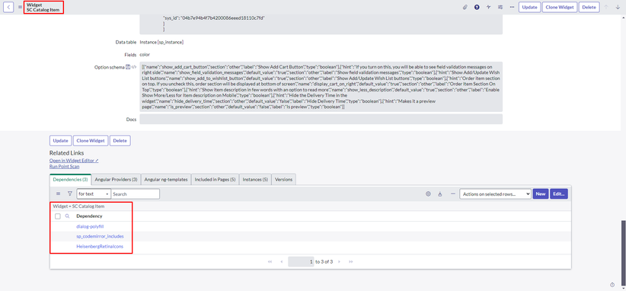This screenshot has width=626, height=291.
Task: Toggle column search magnifier in list header
Action: click(x=67, y=216)
